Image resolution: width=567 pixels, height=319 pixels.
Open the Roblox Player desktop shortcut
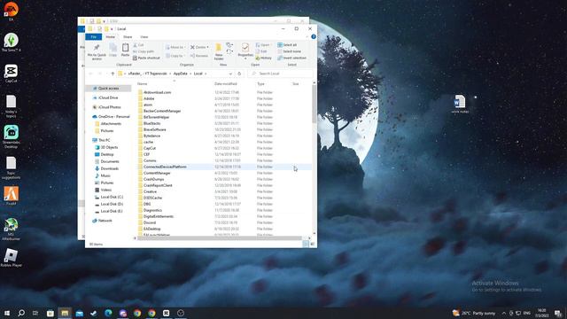tap(11, 258)
